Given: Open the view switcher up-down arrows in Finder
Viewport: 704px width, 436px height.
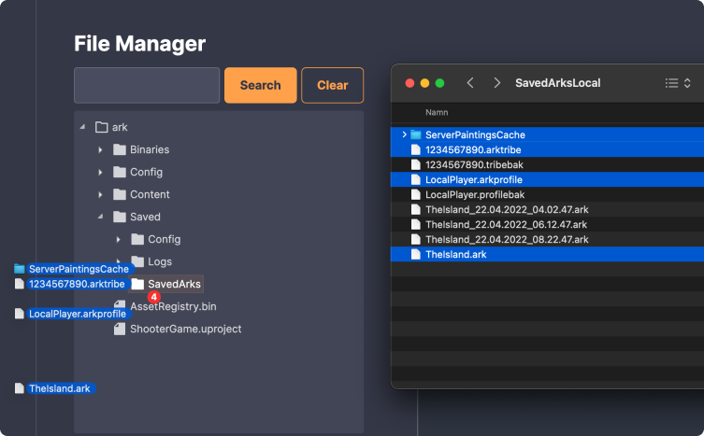Looking at the screenshot, I should click(x=687, y=83).
